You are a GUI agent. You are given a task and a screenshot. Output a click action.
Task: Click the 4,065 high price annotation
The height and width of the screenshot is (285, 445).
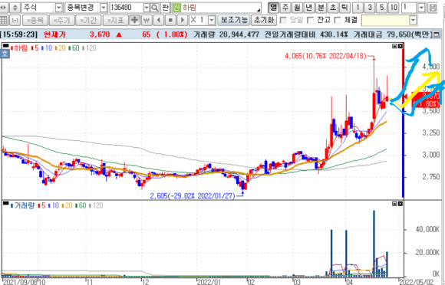click(325, 56)
